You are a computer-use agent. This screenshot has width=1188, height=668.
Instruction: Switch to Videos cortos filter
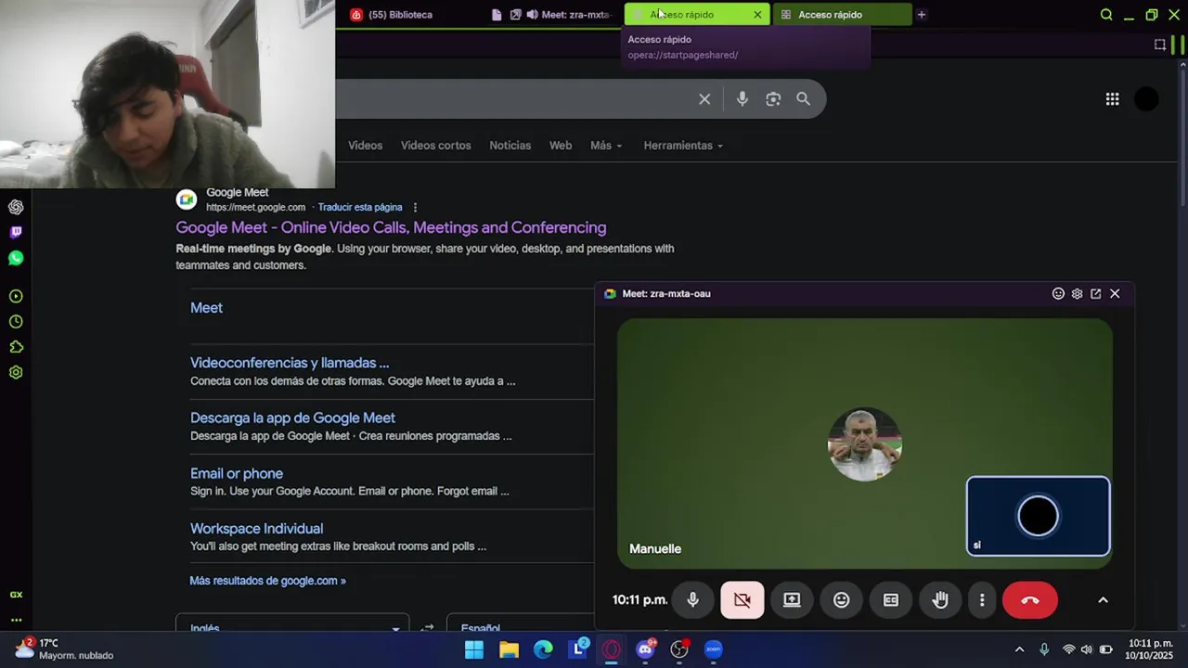coord(435,146)
